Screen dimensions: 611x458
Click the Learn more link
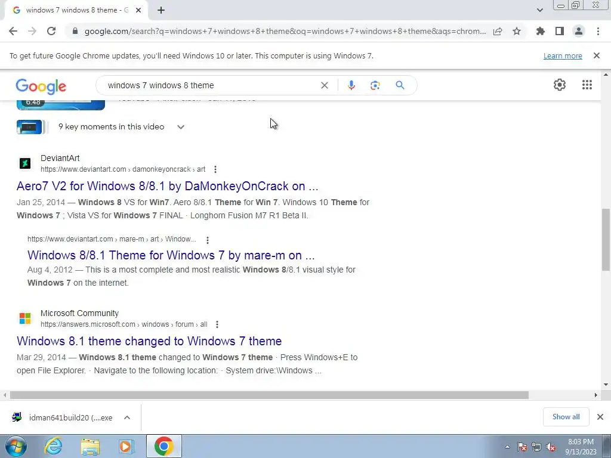click(x=563, y=55)
